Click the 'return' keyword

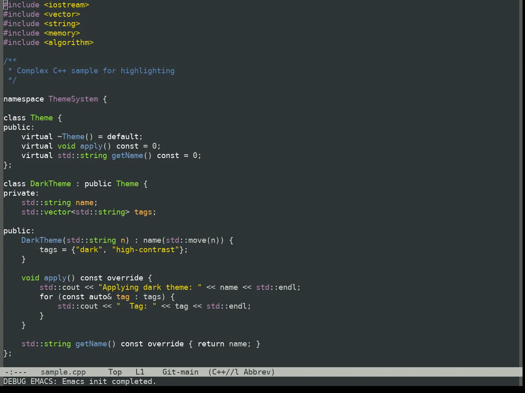(211, 344)
